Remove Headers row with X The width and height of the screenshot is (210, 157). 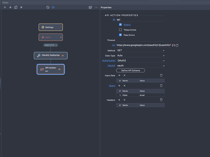click(125, 100)
